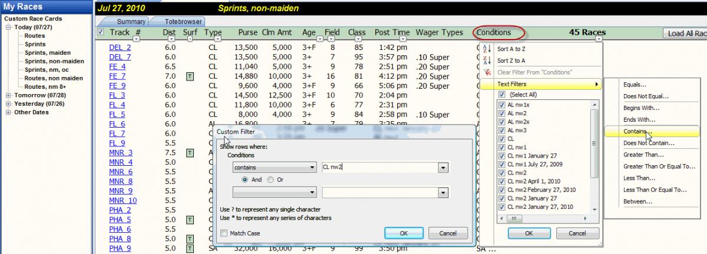Expand the Tomorrow (07/28) tree node
This screenshot has width=707, height=254.
click(9, 95)
